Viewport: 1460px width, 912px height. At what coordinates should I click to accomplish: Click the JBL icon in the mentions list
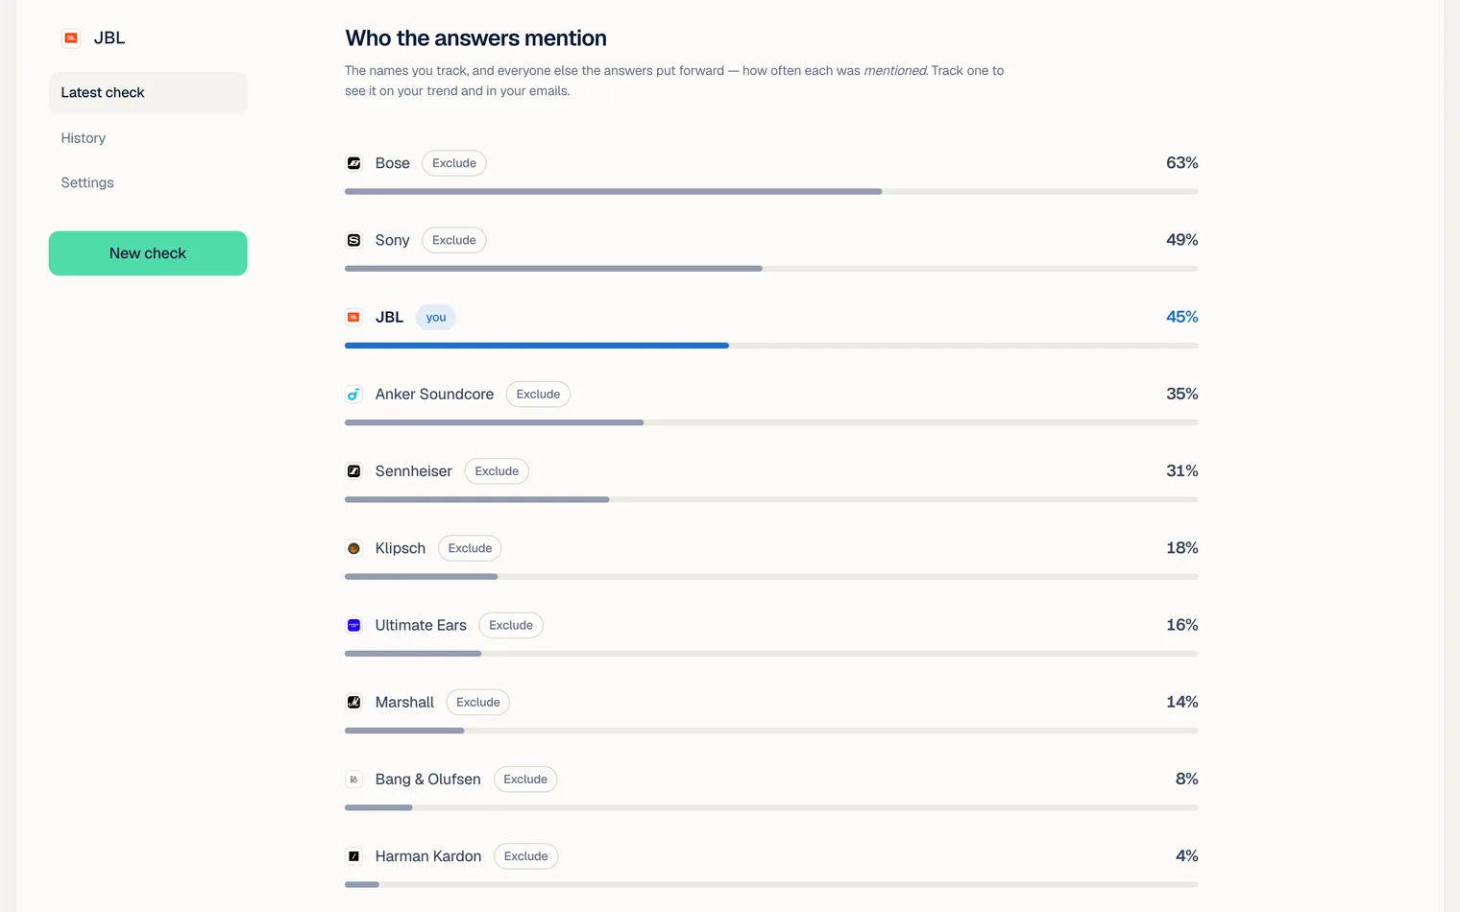(353, 317)
